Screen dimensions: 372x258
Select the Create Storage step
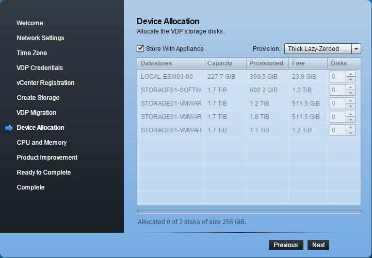(x=38, y=98)
